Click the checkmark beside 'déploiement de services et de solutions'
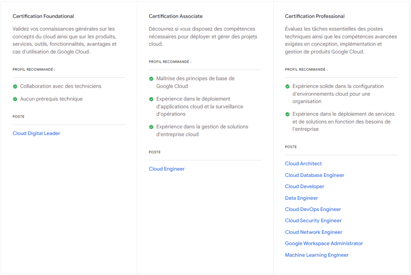 [x=287, y=114]
